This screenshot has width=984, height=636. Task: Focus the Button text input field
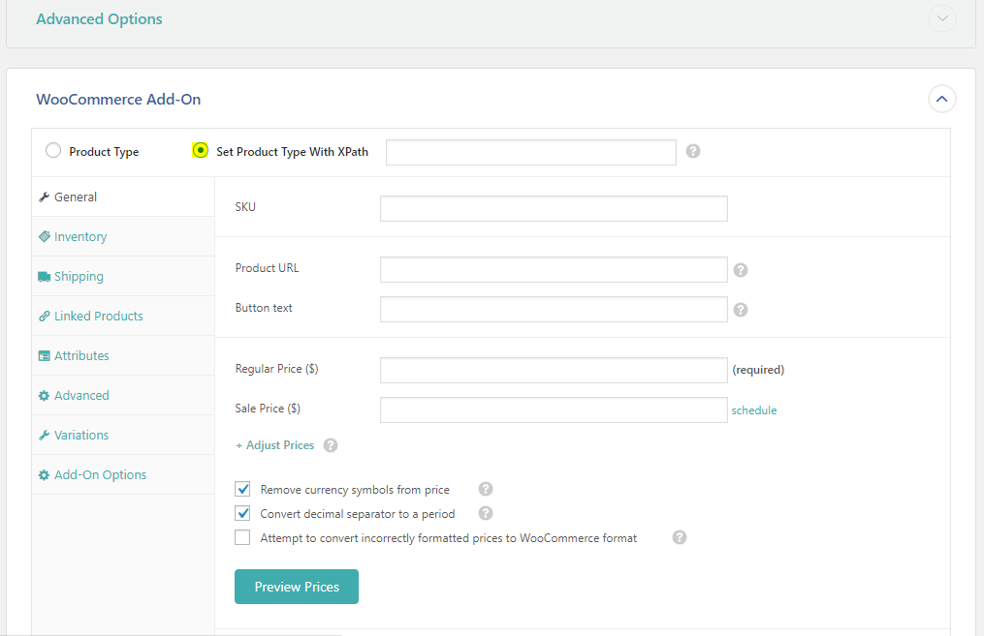coord(554,310)
